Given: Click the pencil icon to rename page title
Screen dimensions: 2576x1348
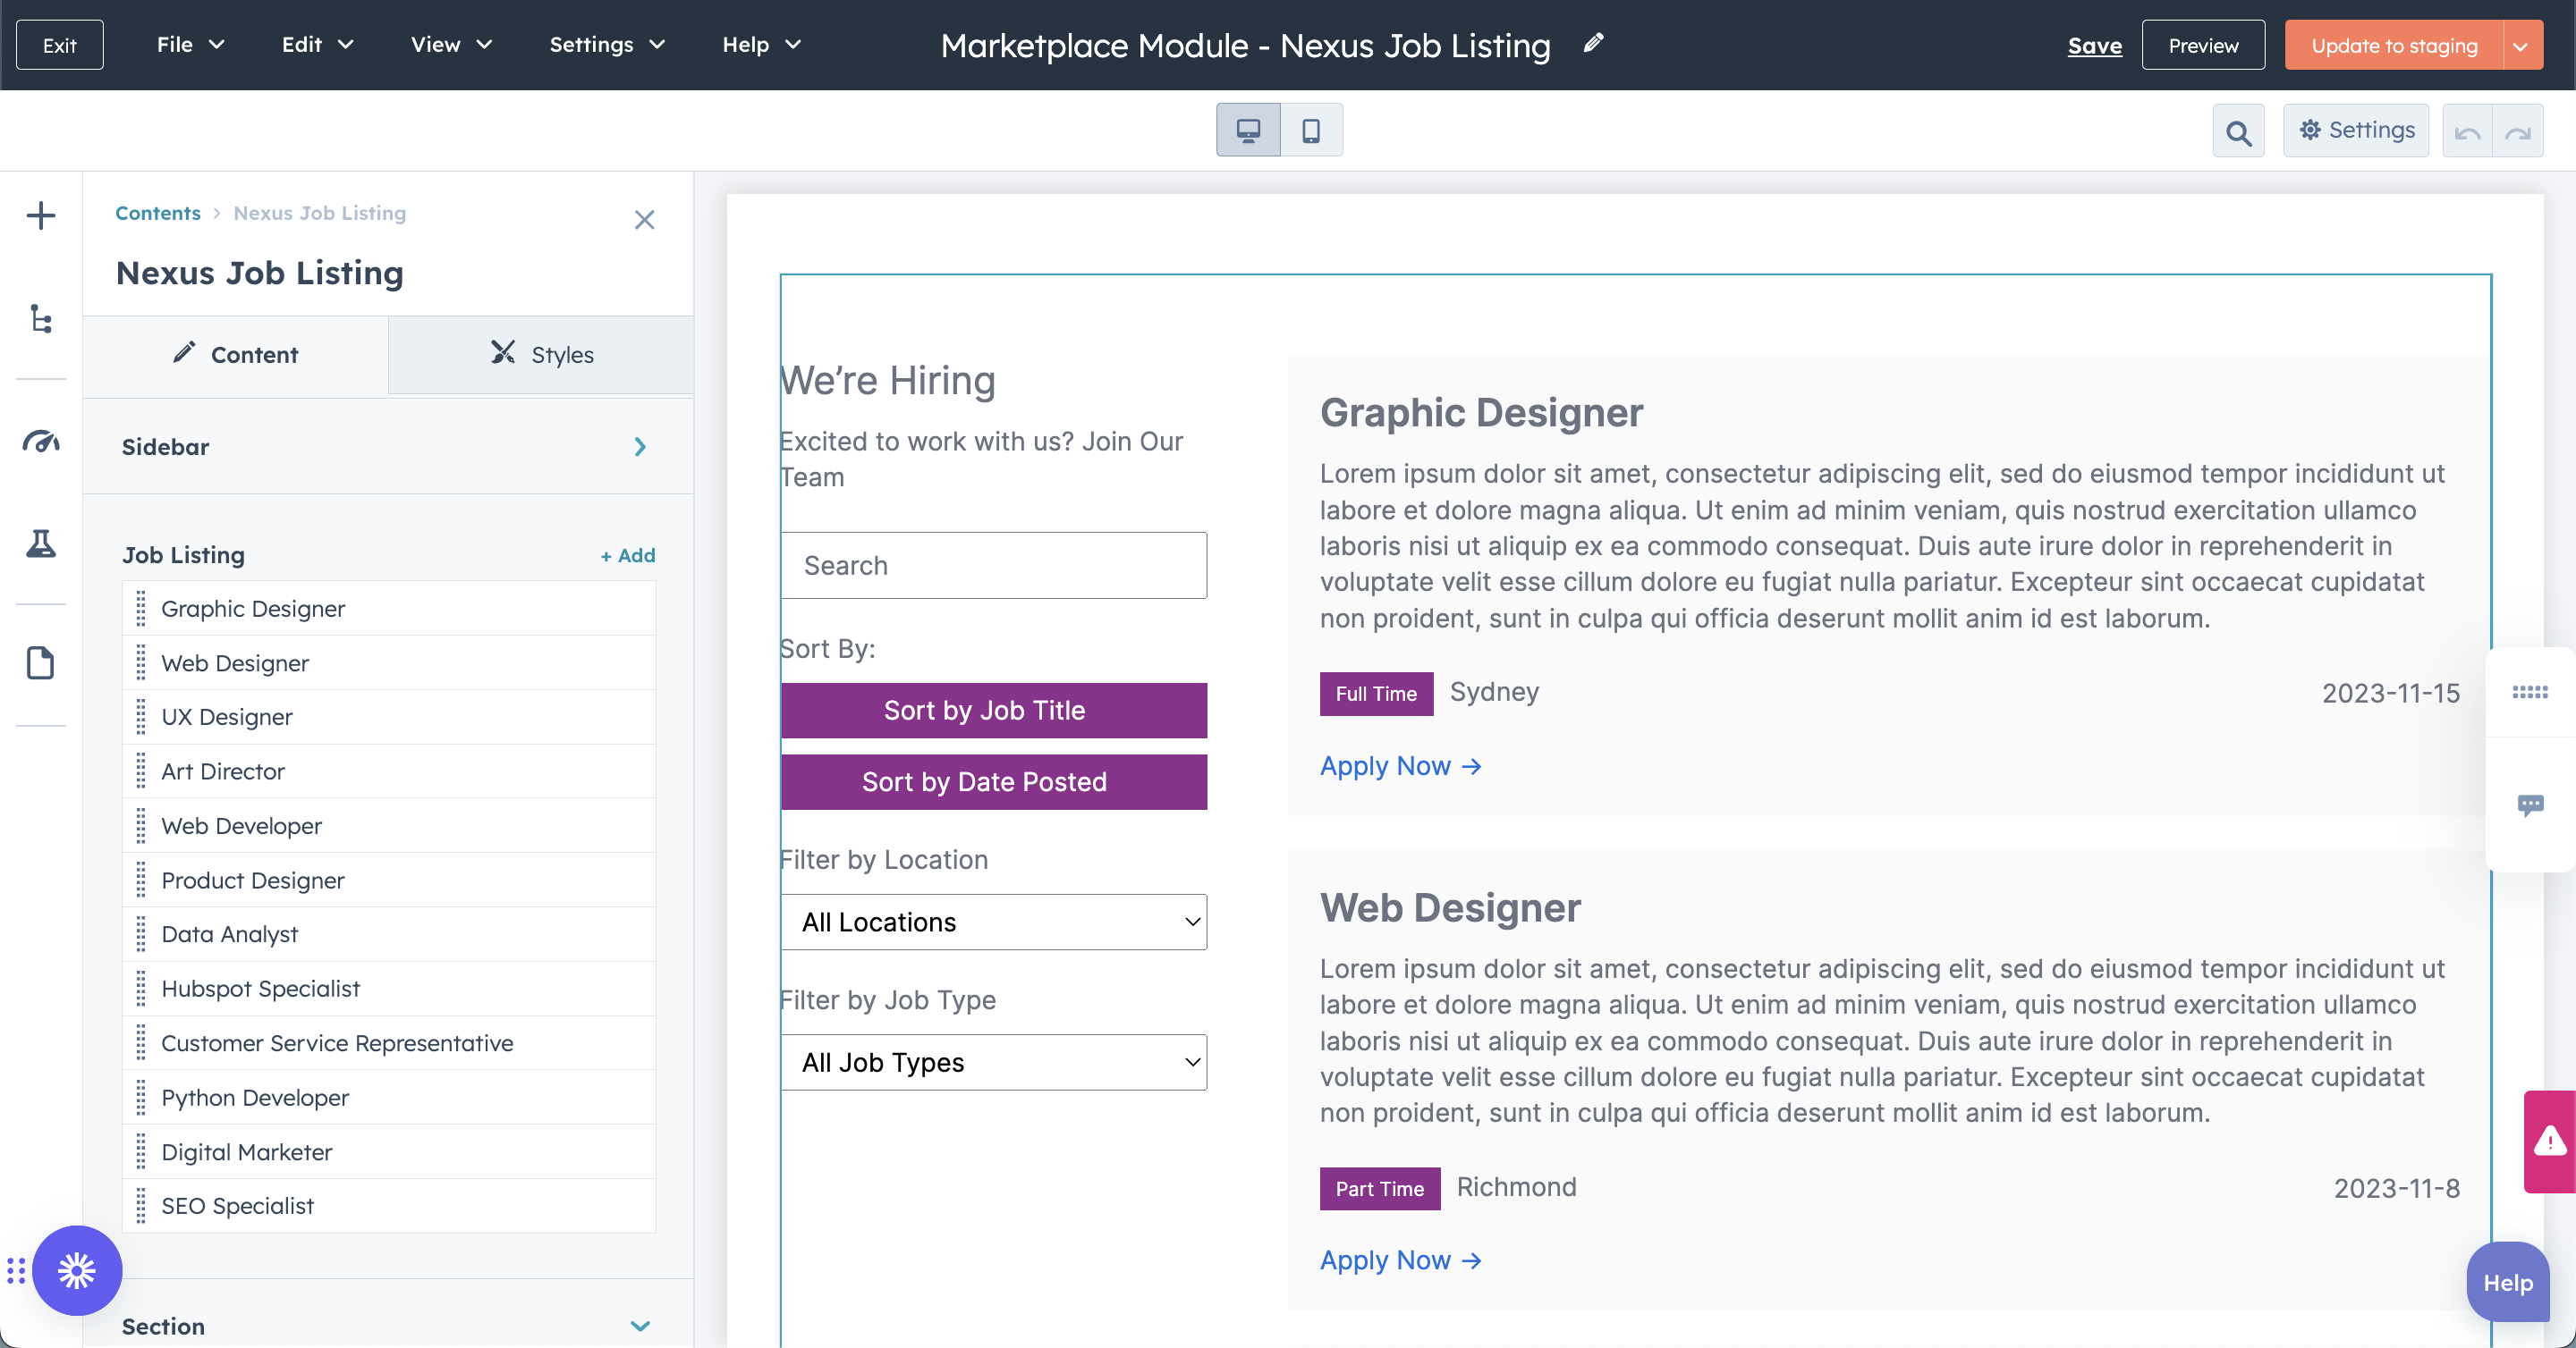Looking at the screenshot, I should pyautogui.click(x=1593, y=43).
